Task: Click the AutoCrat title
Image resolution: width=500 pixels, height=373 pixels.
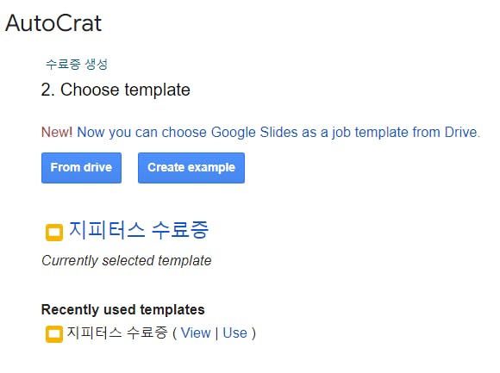Action: coord(53,23)
